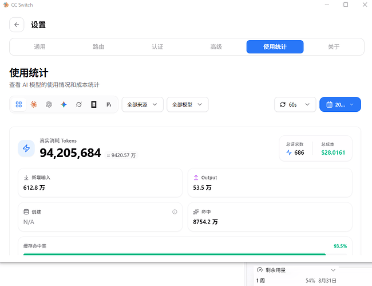Click the 1周 row in background window
372x286 pixels.
[x=296, y=280]
